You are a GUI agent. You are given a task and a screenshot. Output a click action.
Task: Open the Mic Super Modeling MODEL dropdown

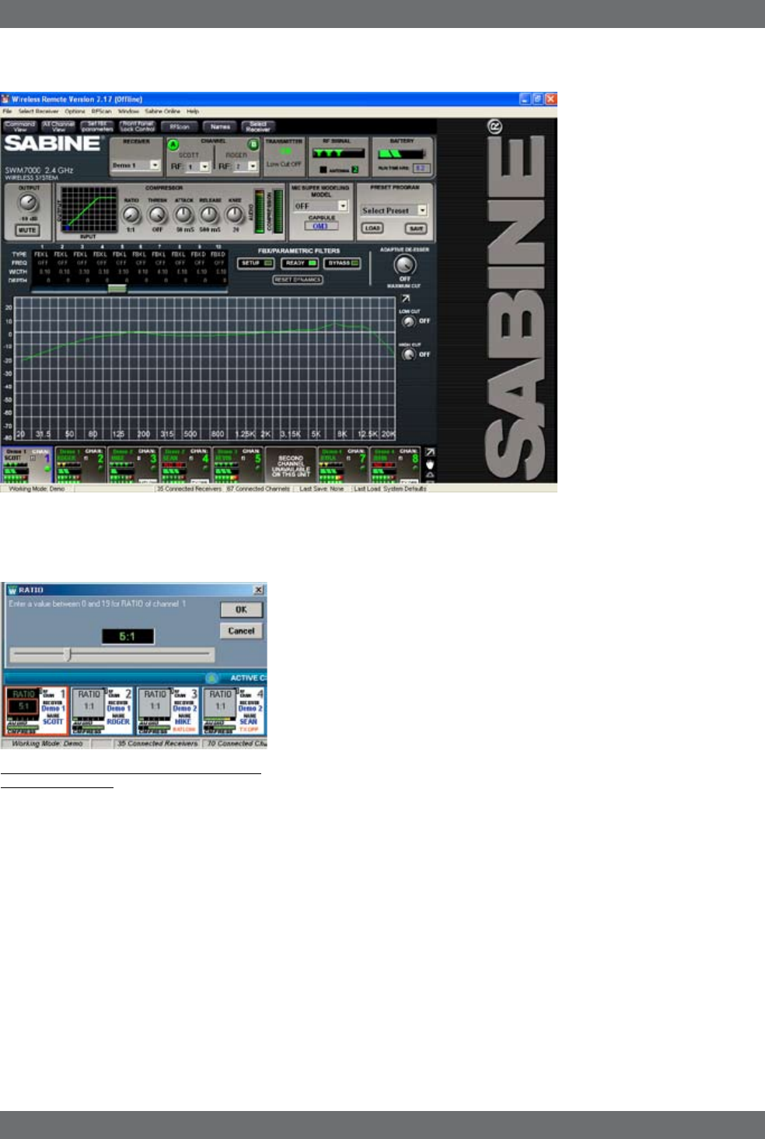point(320,206)
